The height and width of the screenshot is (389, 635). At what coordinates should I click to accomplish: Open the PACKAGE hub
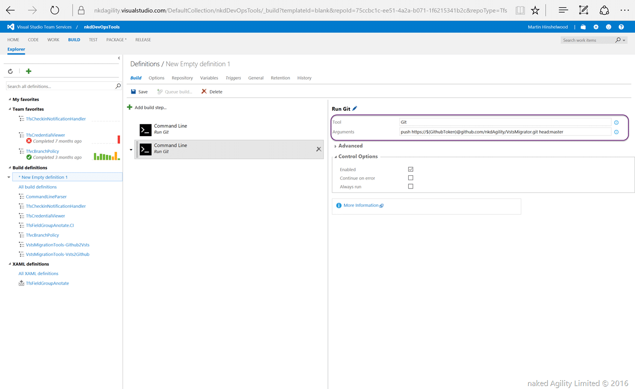116,40
